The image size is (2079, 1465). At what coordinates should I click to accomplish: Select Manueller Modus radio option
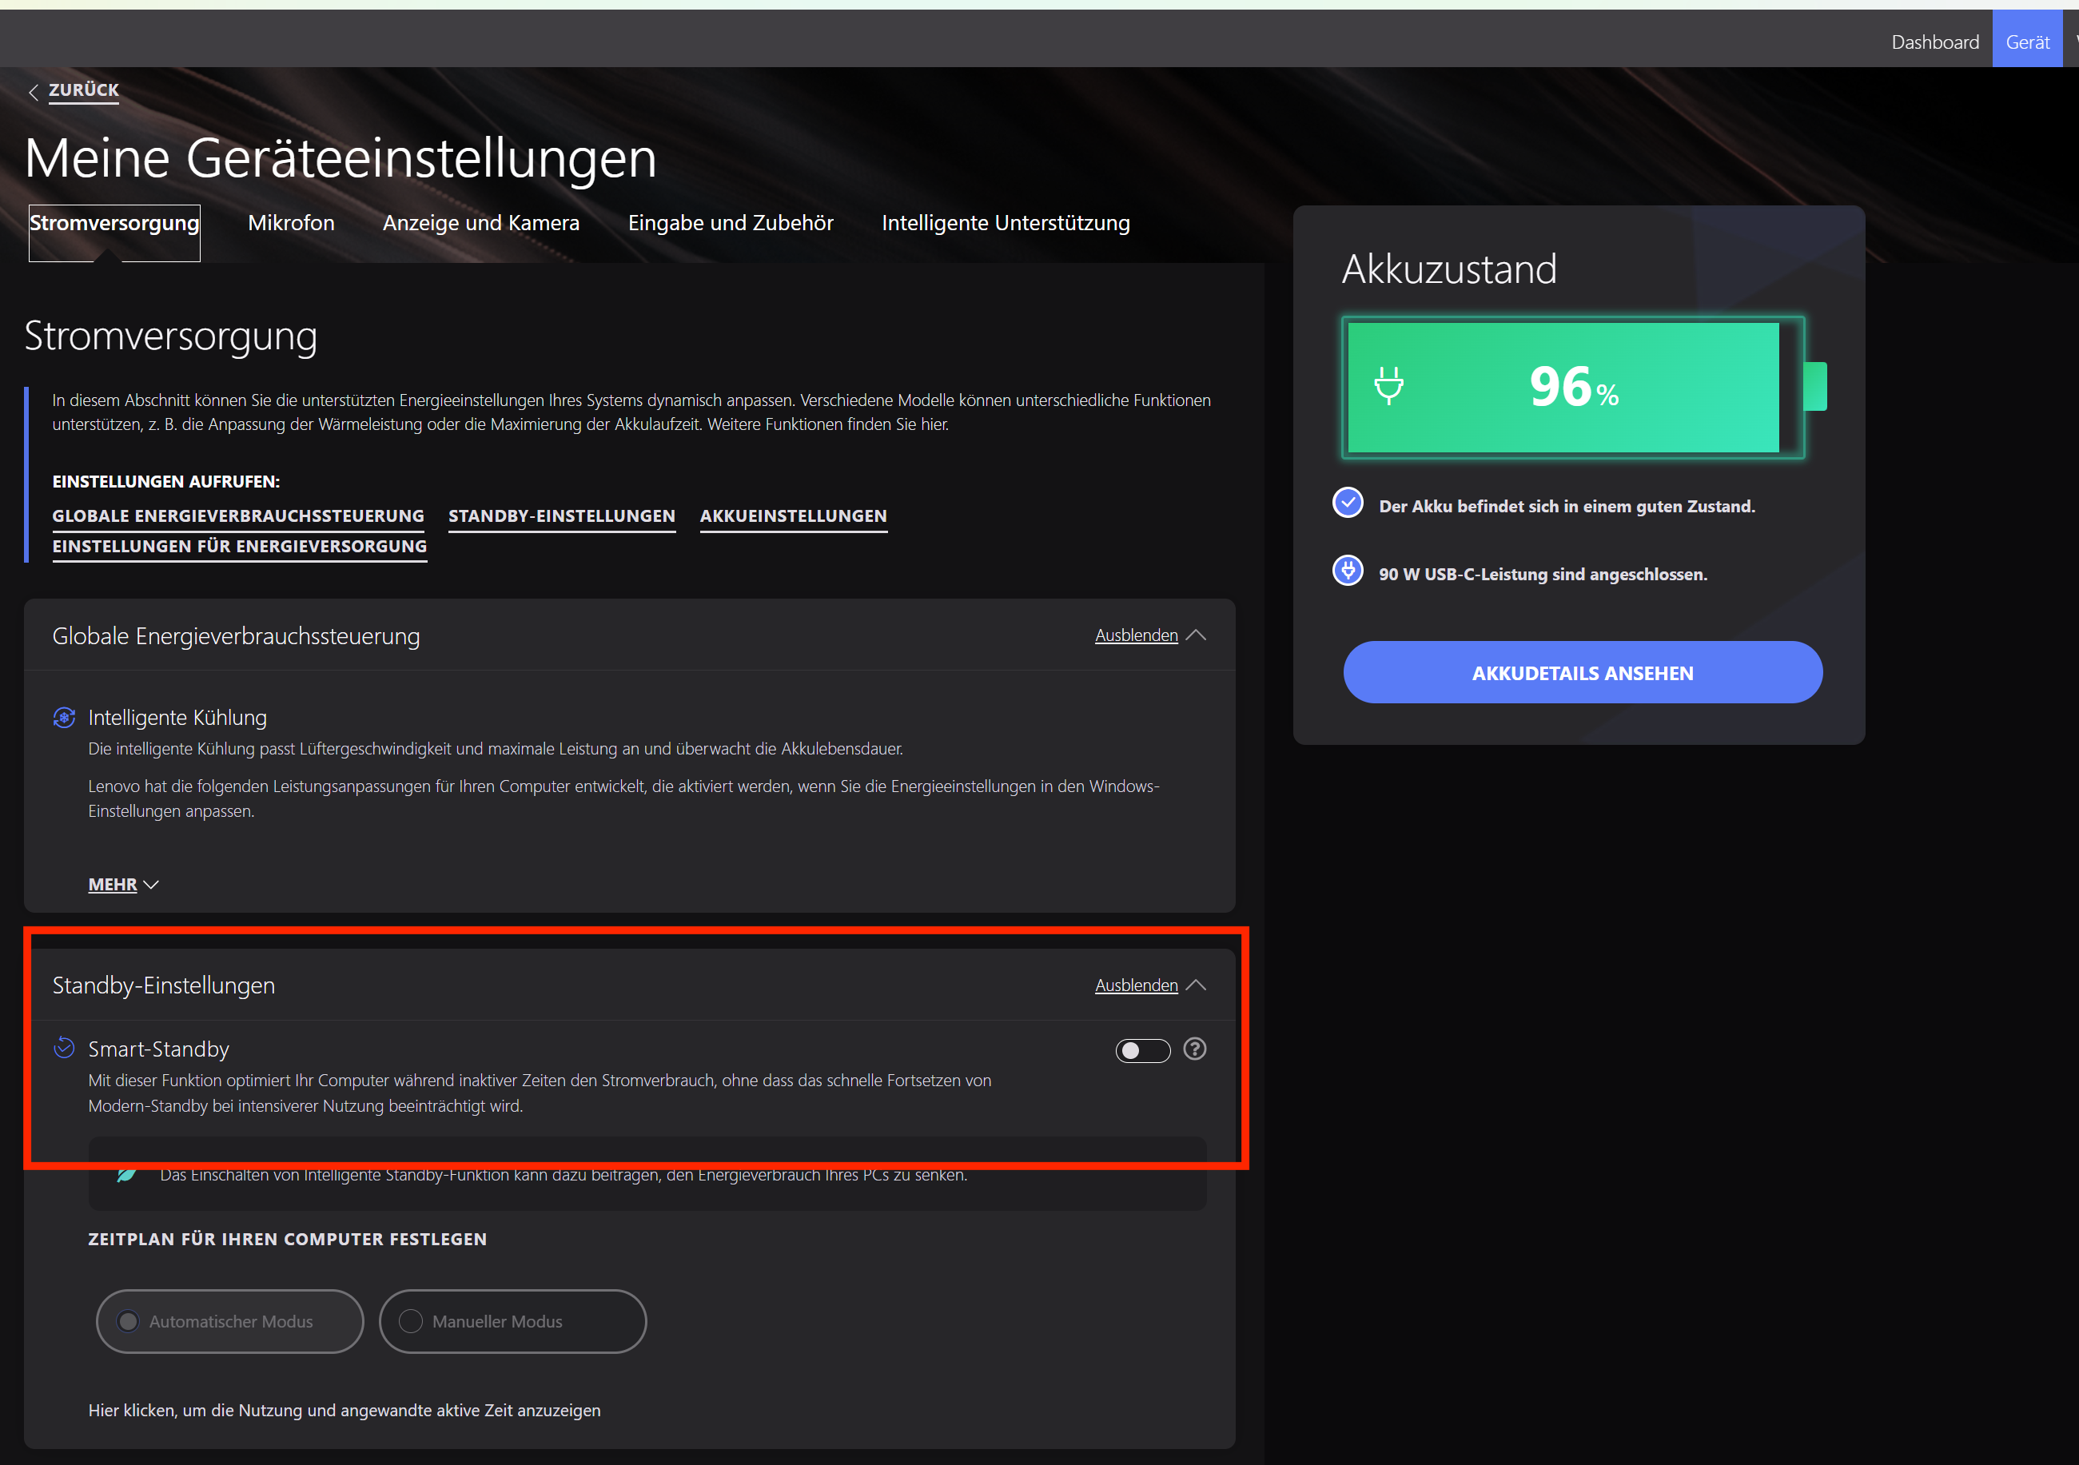pos(512,1321)
